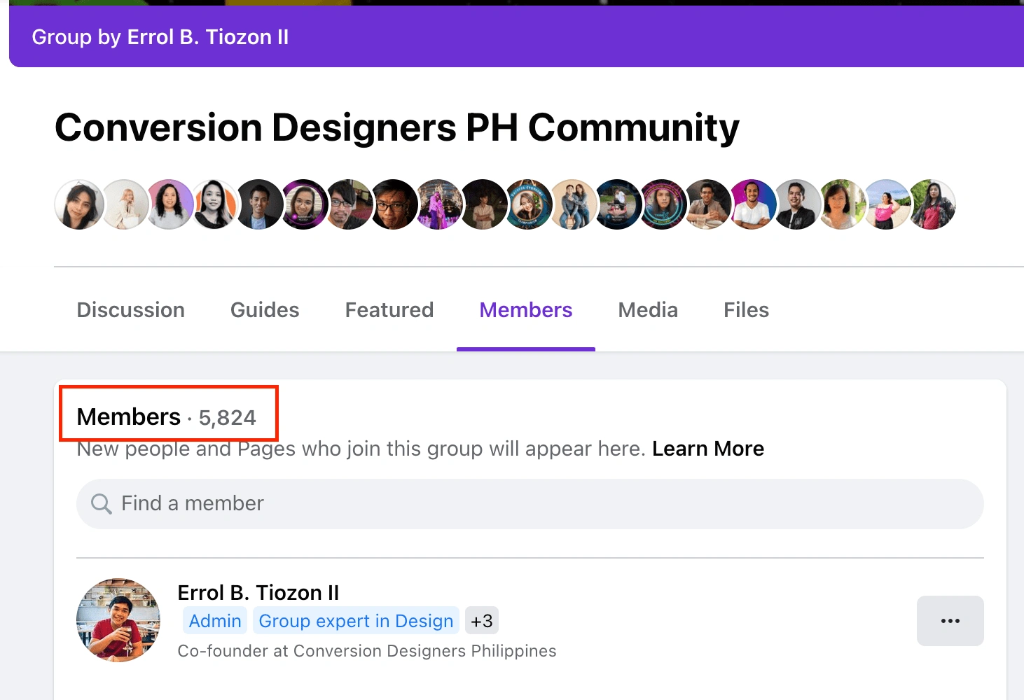Open the Discussion tab
The width and height of the screenshot is (1024, 700).
tap(131, 310)
